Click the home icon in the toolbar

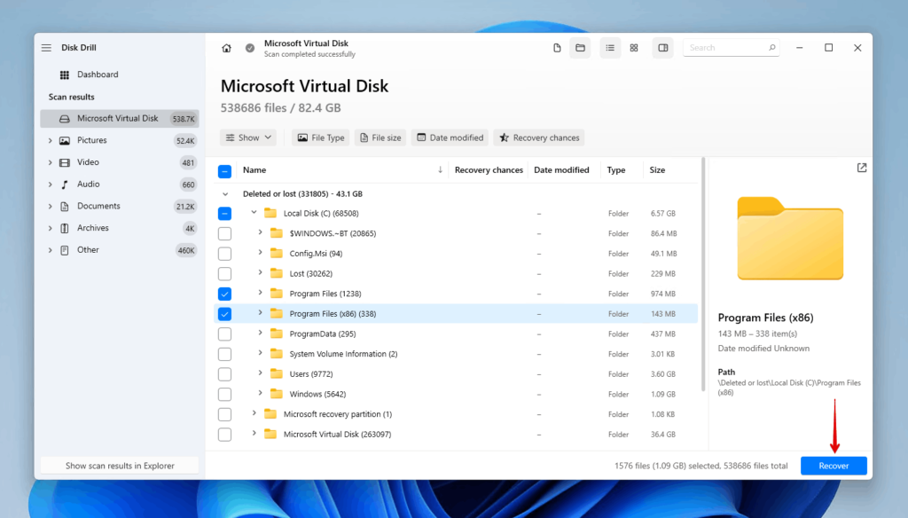coord(226,48)
